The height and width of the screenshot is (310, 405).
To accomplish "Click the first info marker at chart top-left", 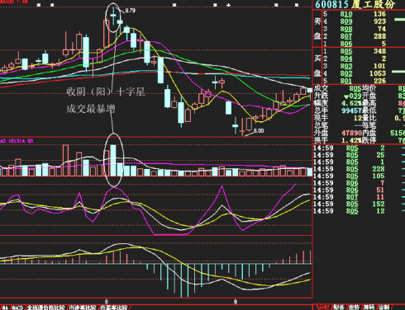I will [x=39, y=5].
